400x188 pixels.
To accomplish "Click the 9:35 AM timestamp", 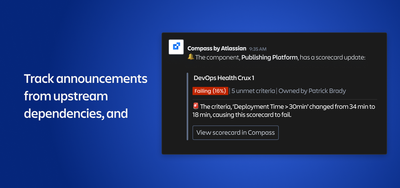I will tap(257, 49).
